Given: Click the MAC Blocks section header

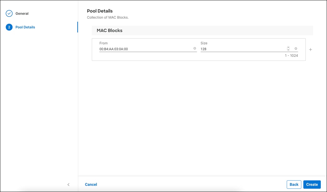Looking at the screenshot, I should pos(110,30).
